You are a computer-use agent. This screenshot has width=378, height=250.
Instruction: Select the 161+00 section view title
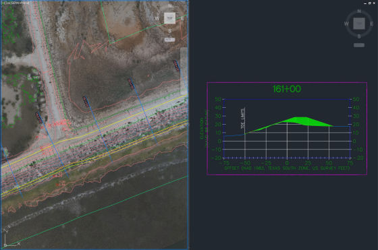287,89
